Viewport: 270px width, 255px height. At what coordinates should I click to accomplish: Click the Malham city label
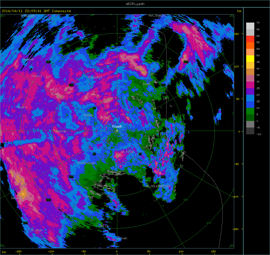88,115
